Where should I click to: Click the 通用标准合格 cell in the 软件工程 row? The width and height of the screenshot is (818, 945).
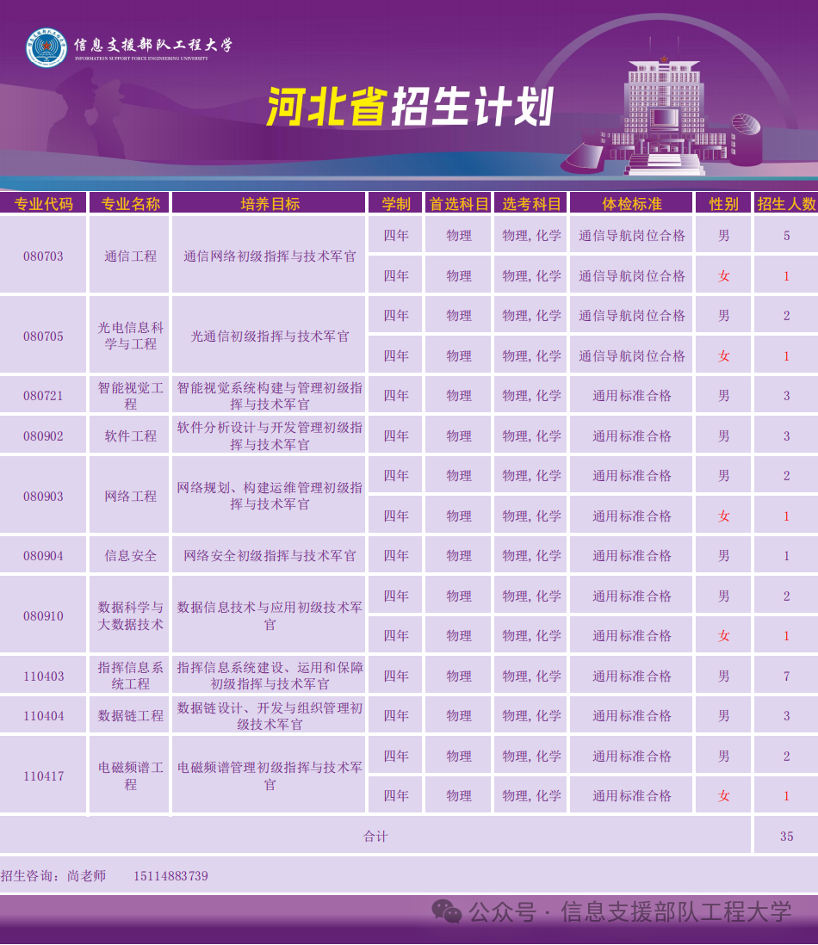(632, 435)
